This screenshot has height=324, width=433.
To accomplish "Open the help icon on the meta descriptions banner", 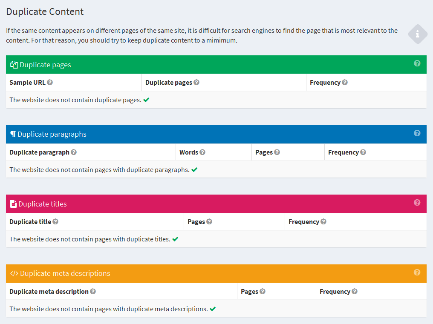I will 417,273.
